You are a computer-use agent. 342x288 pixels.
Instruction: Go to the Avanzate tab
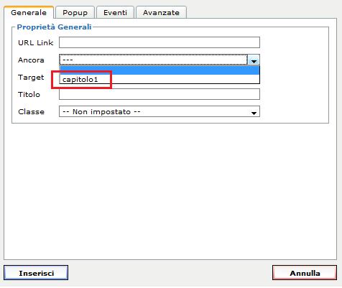click(161, 13)
